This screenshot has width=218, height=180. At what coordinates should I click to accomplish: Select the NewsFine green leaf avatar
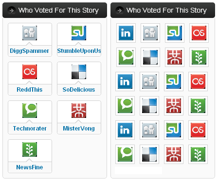click(x=30, y=149)
